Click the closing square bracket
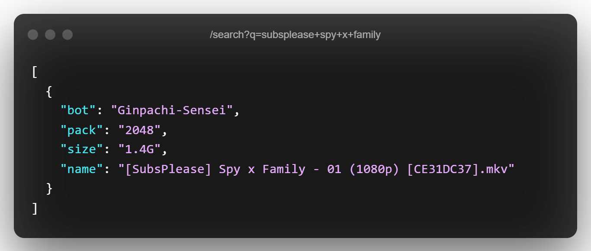The height and width of the screenshot is (251, 591). click(35, 208)
